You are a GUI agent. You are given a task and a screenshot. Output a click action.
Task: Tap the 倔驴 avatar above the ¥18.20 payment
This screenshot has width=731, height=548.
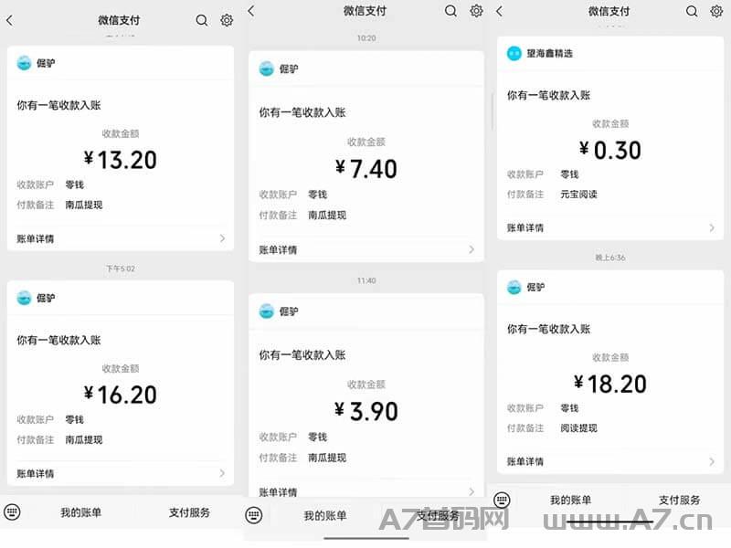coord(514,287)
